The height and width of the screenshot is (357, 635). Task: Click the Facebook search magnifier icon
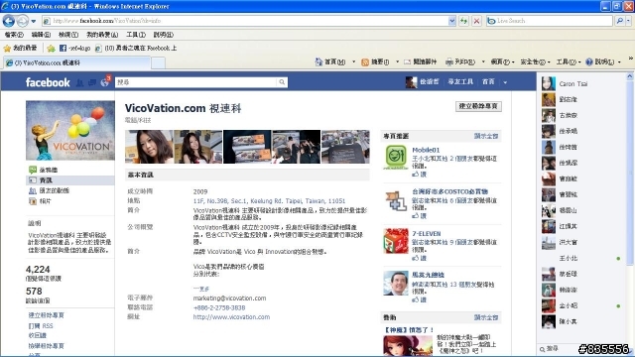[282, 82]
